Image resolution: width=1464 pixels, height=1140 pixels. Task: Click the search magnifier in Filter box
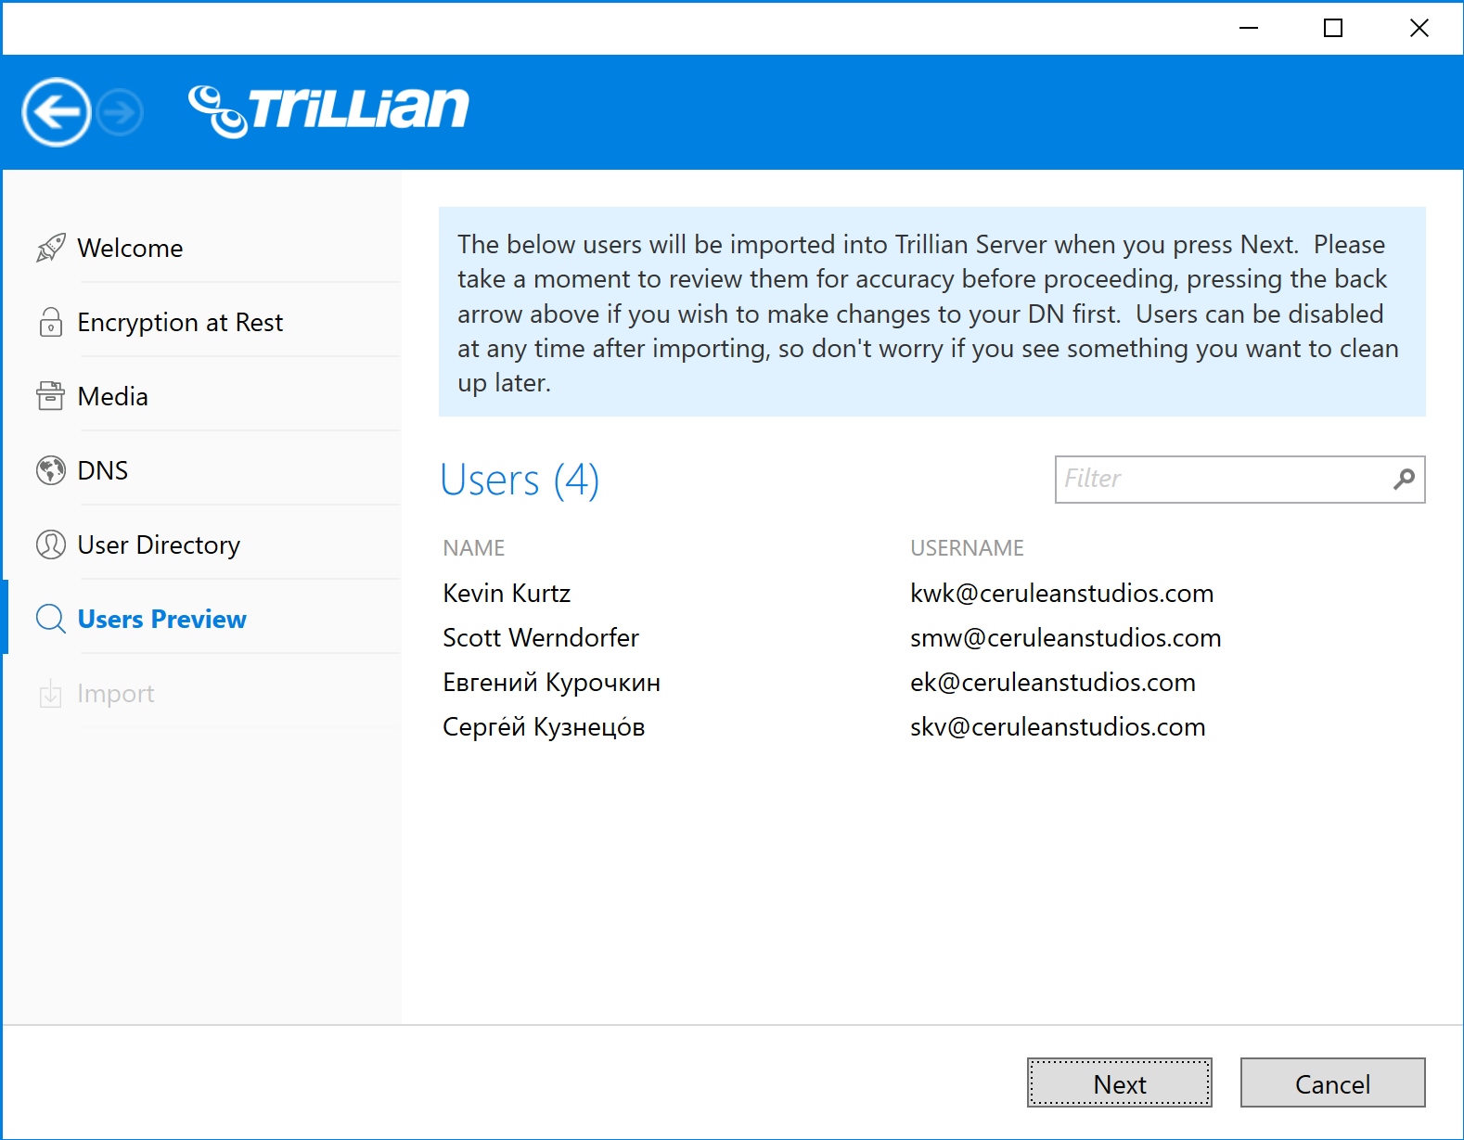[x=1405, y=479]
